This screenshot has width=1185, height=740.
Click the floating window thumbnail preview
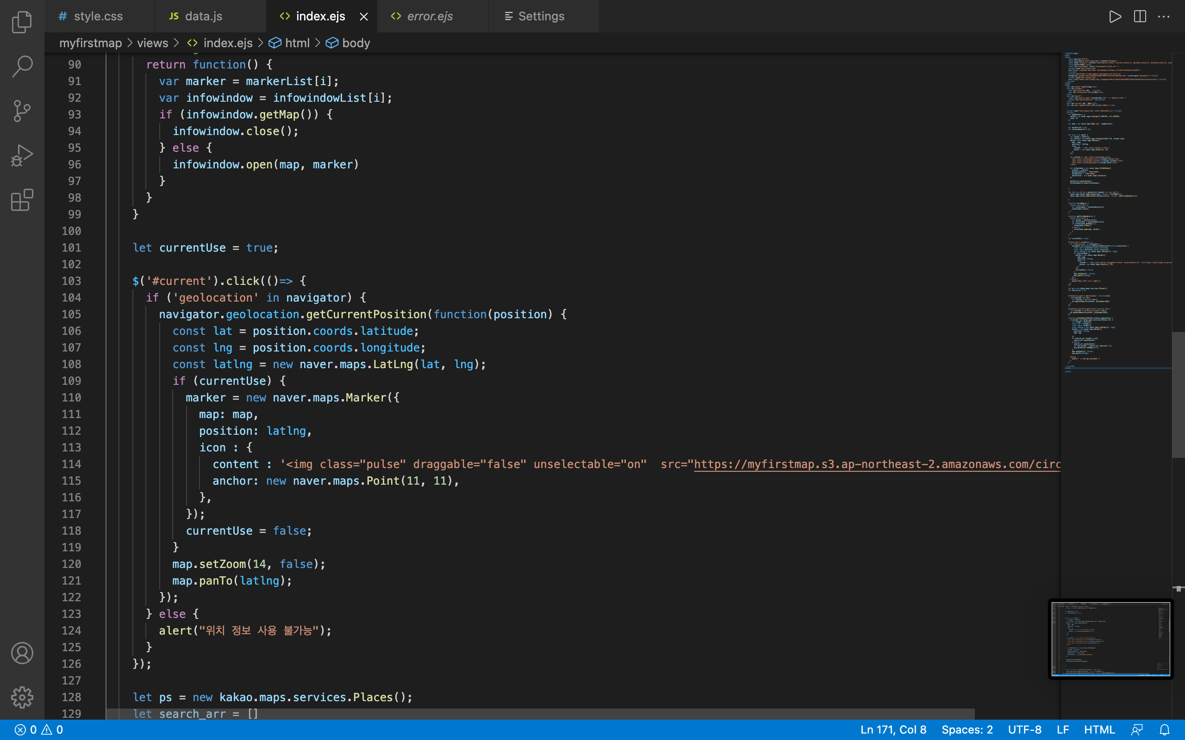[1110, 639]
